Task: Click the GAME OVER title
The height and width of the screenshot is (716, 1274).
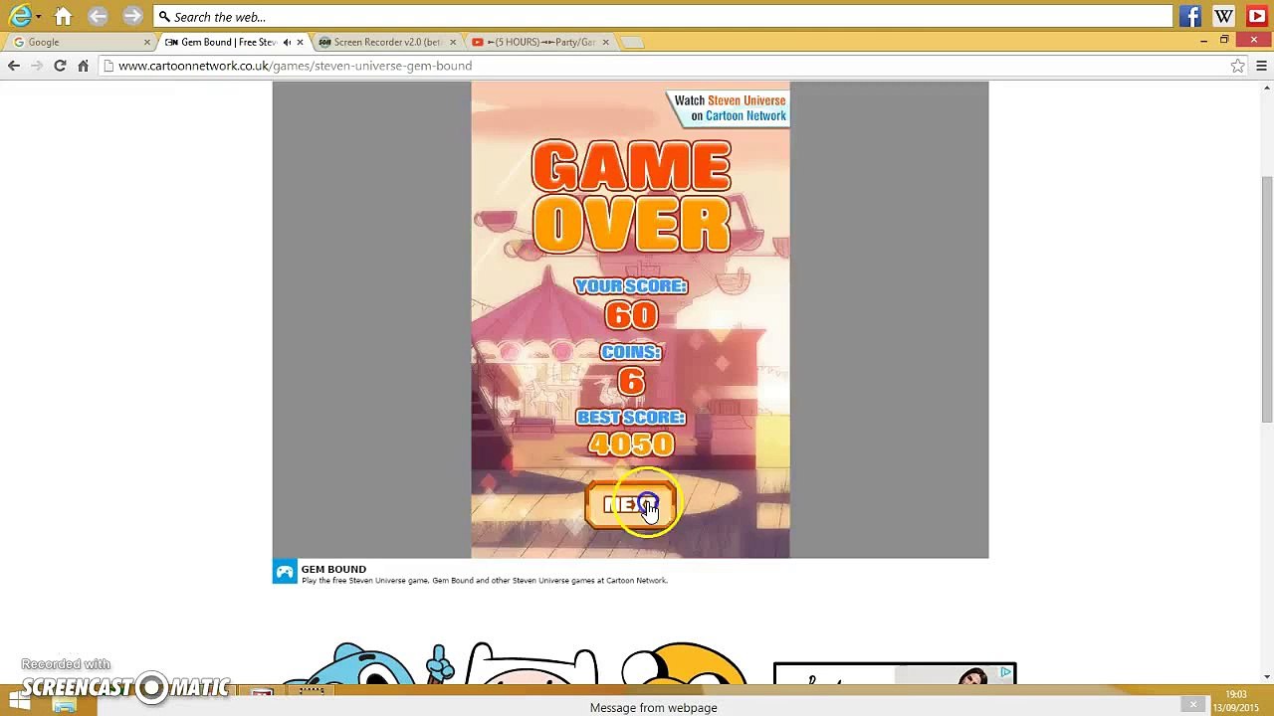Action: click(631, 196)
